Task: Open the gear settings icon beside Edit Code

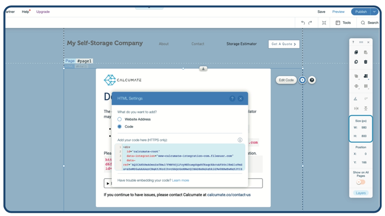Action: point(302,80)
